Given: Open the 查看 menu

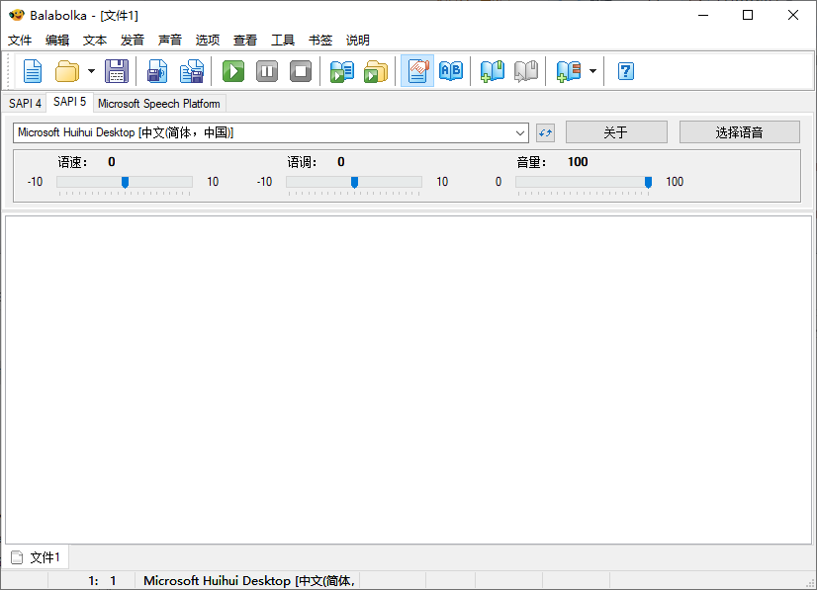Looking at the screenshot, I should [245, 41].
